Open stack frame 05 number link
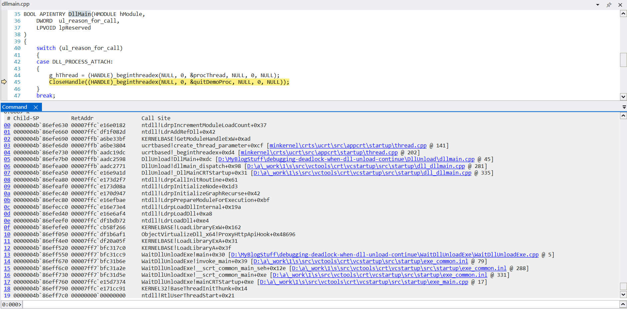 (7, 159)
